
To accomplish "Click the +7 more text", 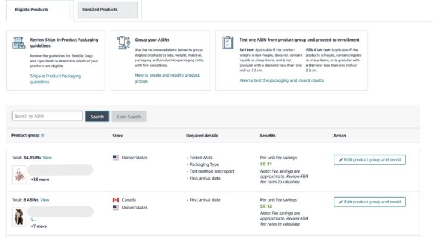I will click(39, 226).
